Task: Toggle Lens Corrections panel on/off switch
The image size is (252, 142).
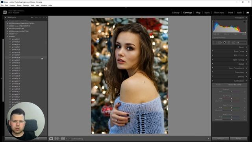Action: pyautogui.click(x=213, y=68)
